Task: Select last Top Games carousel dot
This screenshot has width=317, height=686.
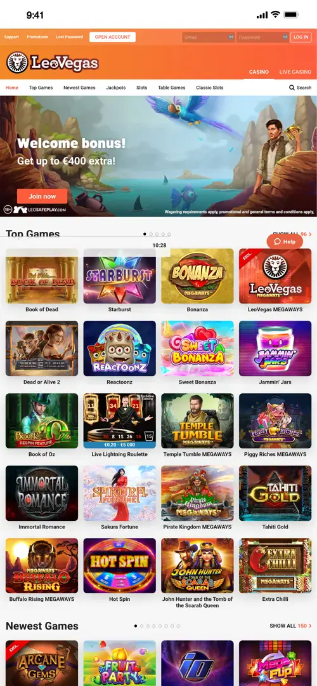Action: tap(169, 234)
